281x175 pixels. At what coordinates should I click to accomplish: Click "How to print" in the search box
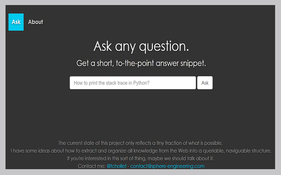click(86, 83)
